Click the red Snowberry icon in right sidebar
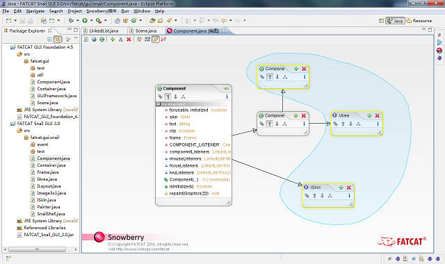The width and height of the screenshot is (445, 264). pyautogui.click(x=439, y=51)
